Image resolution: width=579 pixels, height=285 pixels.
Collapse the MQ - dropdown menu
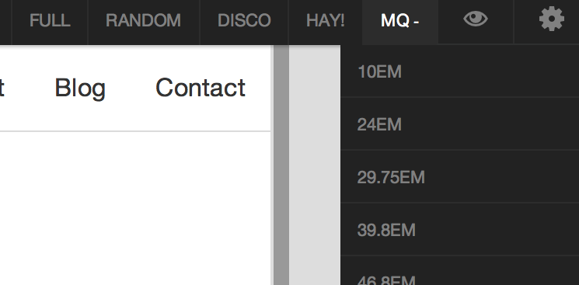click(x=400, y=21)
